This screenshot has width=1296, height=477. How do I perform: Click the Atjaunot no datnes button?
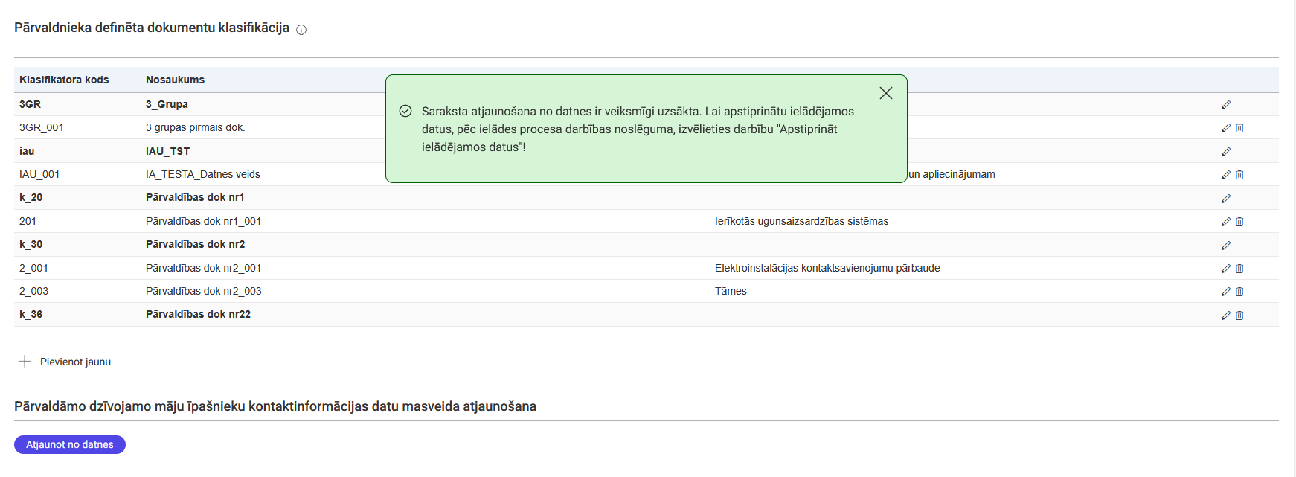[x=70, y=444]
